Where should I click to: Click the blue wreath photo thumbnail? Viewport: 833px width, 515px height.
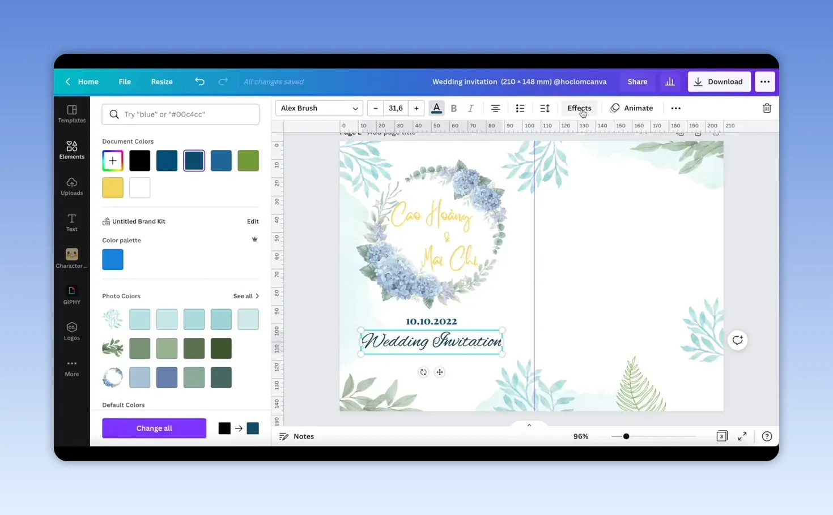(113, 378)
